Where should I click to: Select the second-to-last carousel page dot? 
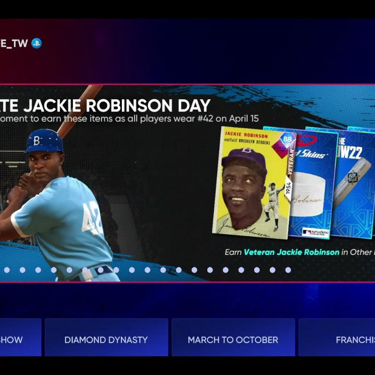(x=272, y=270)
